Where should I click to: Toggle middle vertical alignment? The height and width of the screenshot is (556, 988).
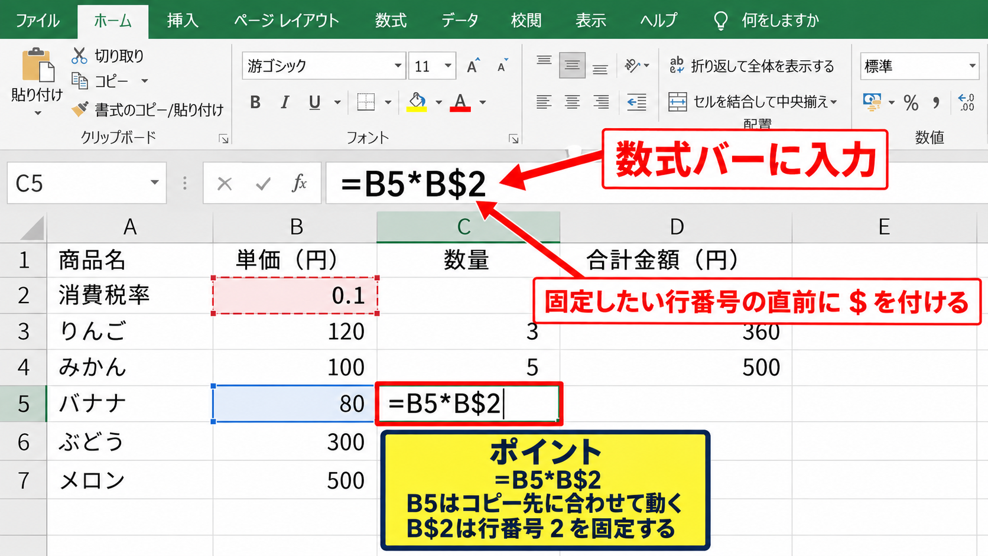pyautogui.click(x=572, y=65)
